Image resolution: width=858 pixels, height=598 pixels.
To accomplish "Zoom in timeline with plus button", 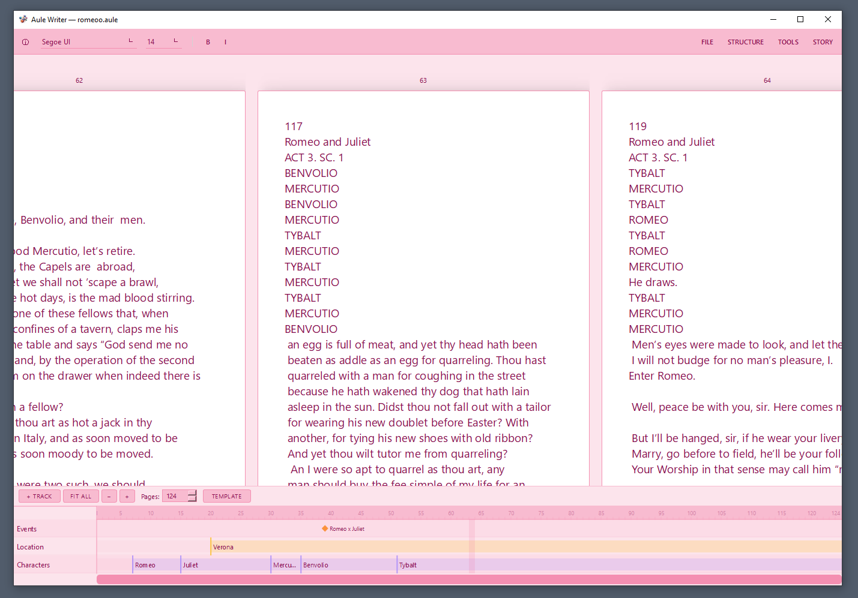I will (127, 496).
